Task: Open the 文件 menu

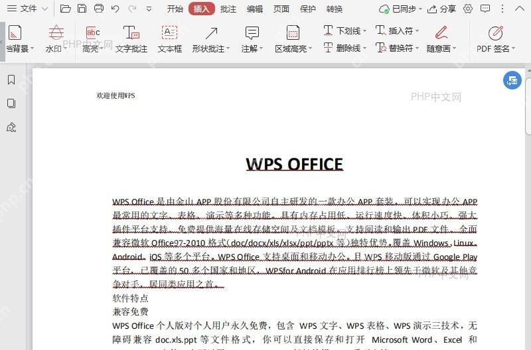Action: pos(22,9)
